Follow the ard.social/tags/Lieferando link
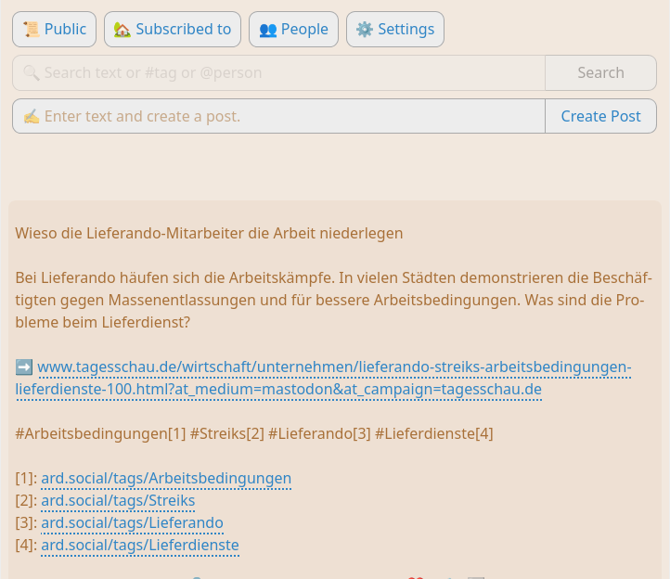Viewport: 670px width, 579px height. [132, 523]
